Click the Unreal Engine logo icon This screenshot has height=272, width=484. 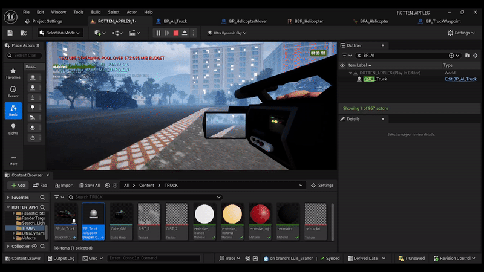coord(10,17)
